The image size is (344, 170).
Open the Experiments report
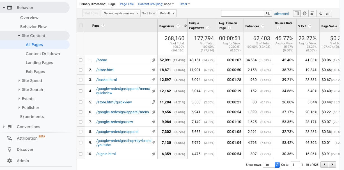(32, 117)
